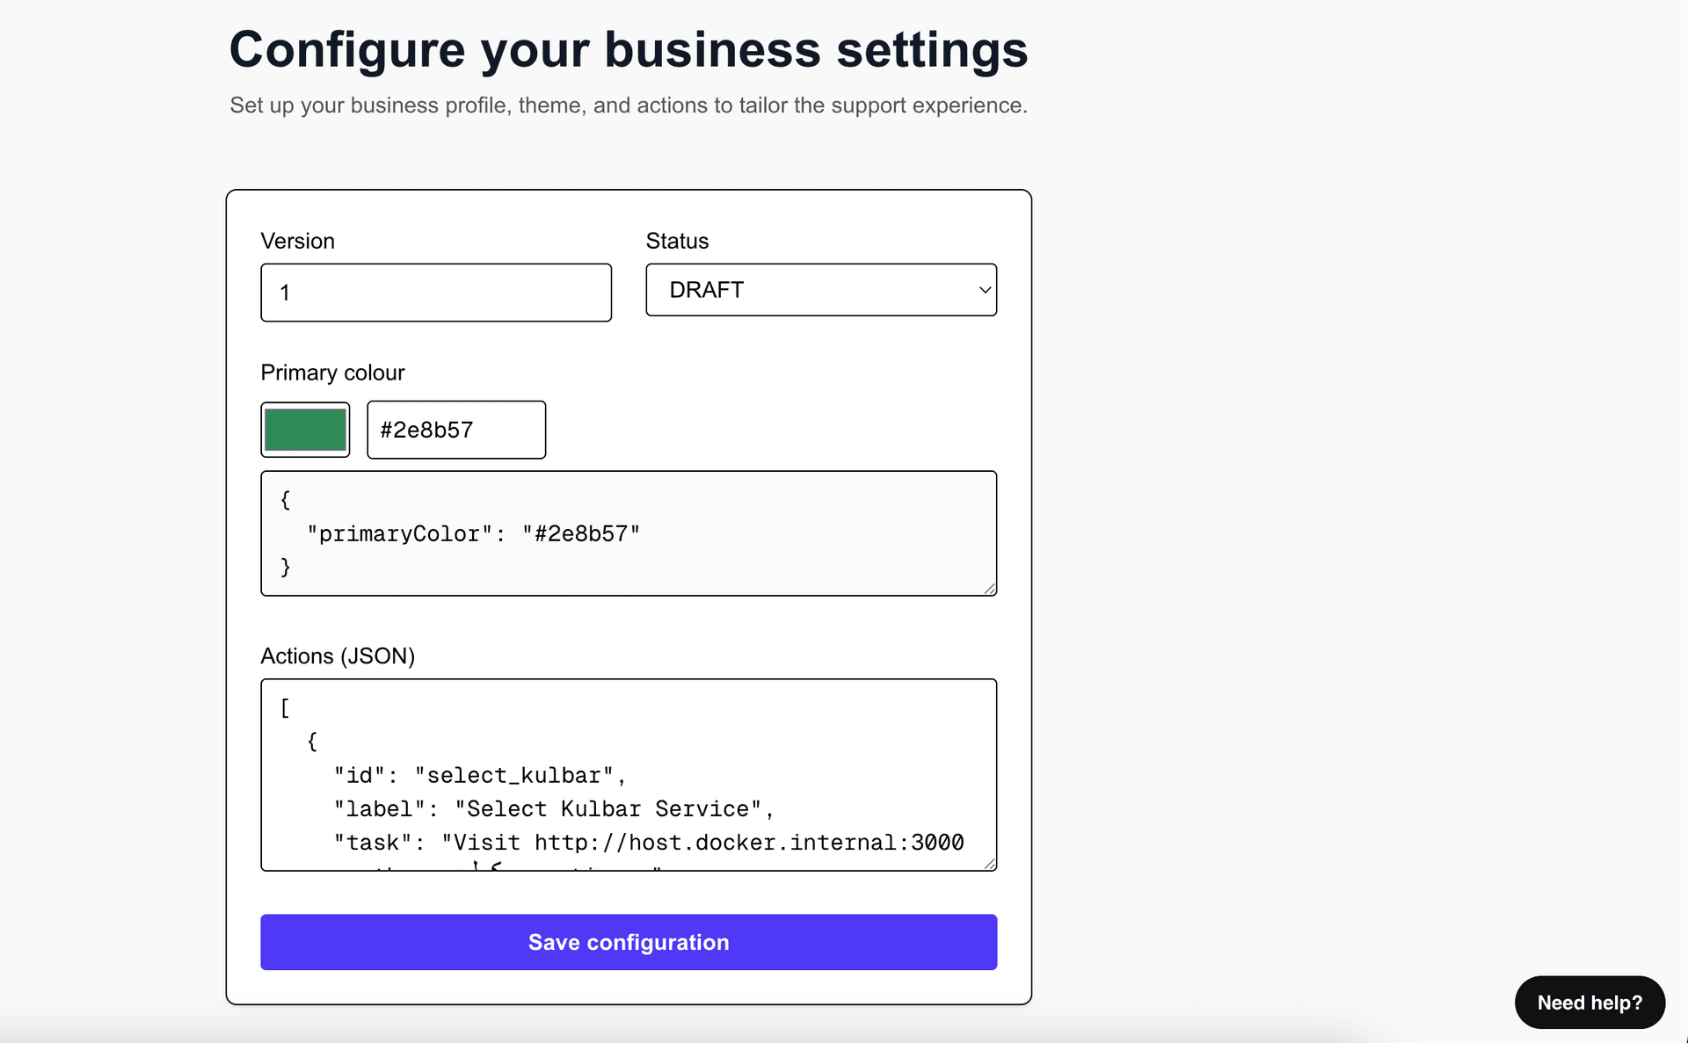This screenshot has height=1043, width=1688.
Task: Click the "Status" label text
Action: pyautogui.click(x=677, y=241)
